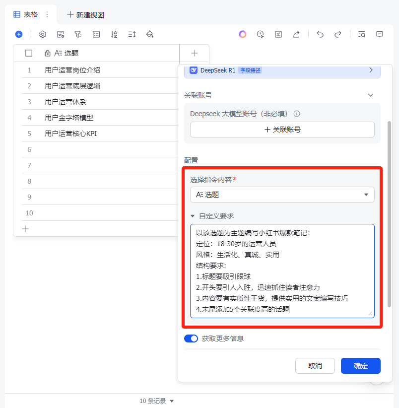The width and height of the screenshot is (399, 408).
Task: Check the header row checkbox of the table
Action: pos(28,53)
